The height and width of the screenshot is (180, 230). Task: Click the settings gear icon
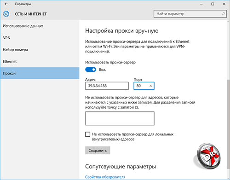click(6, 14)
